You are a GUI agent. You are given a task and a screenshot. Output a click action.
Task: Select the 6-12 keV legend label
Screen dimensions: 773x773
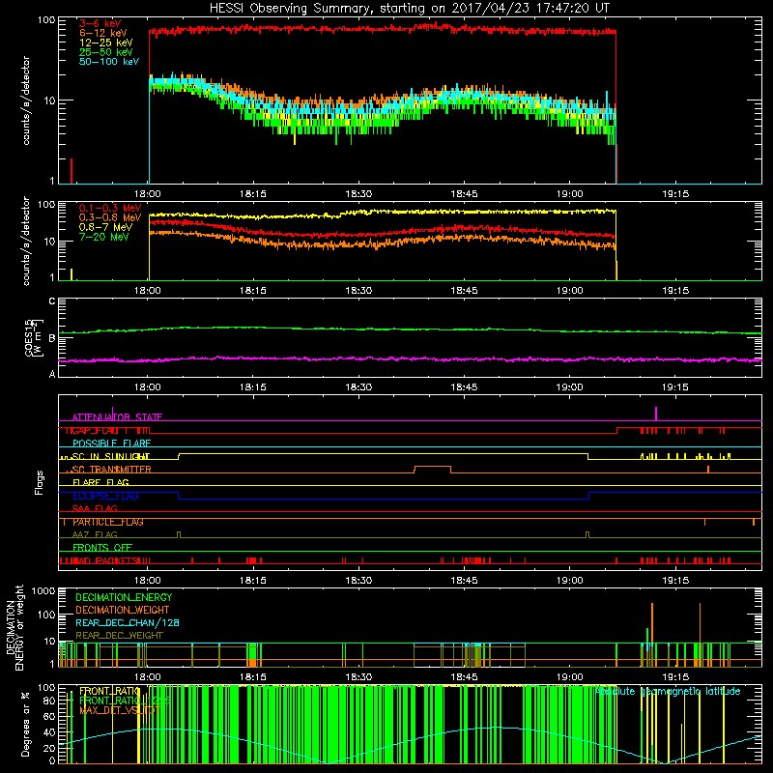click(x=103, y=33)
